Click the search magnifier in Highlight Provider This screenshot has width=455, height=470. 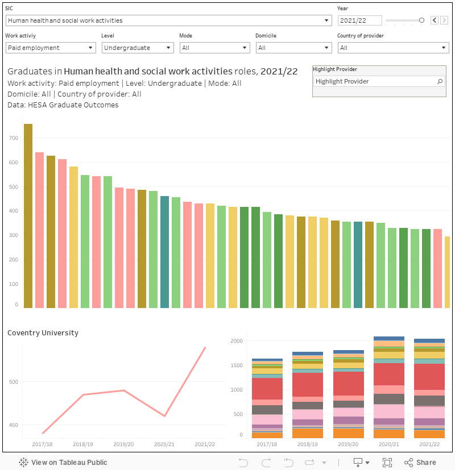tap(440, 81)
